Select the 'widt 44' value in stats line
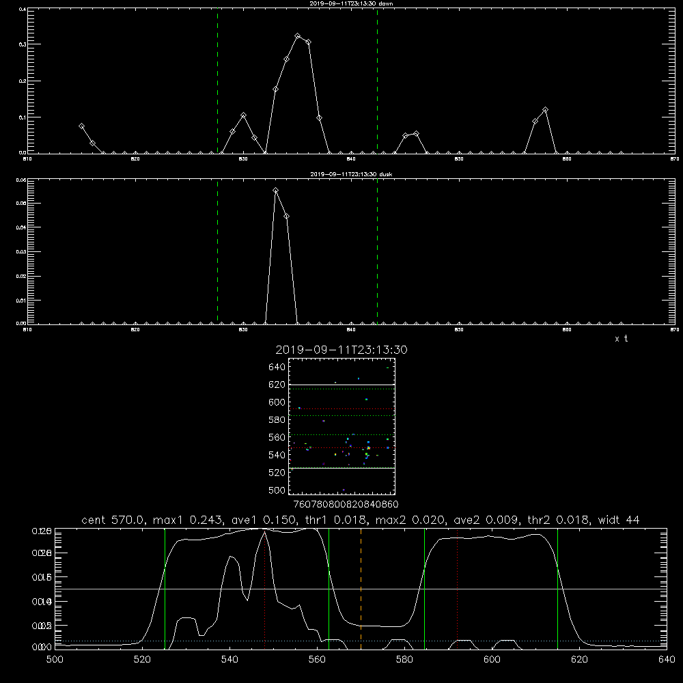The height and width of the screenshot is (683, 683). 619,520
